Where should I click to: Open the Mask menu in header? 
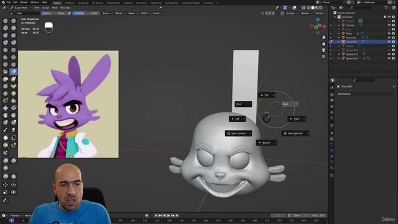pos(55,8)
